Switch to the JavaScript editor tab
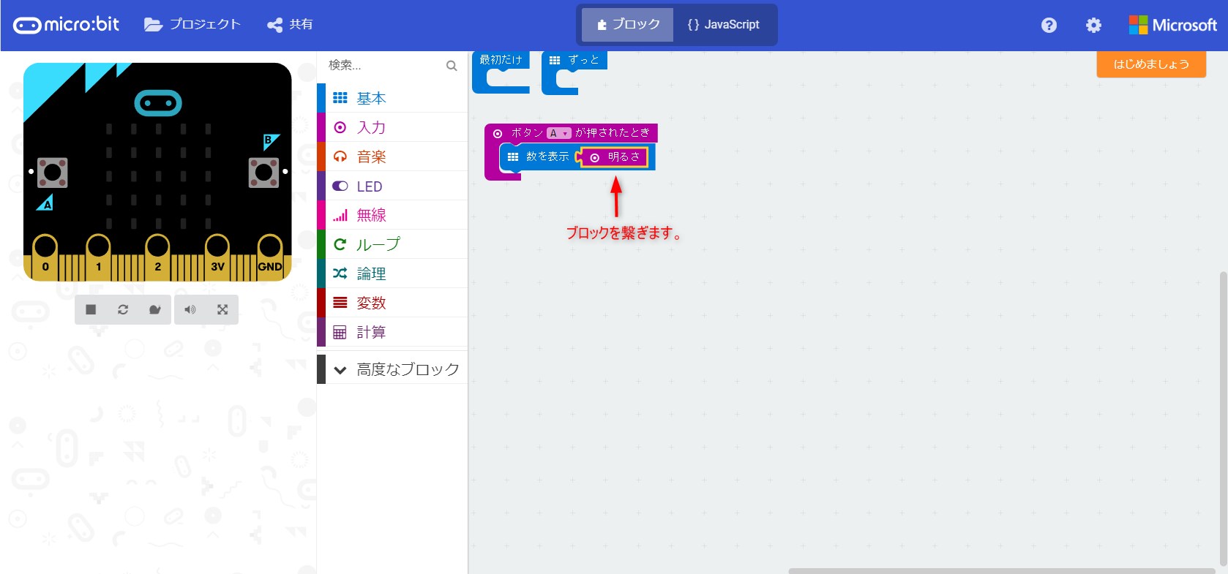Image resolution: width=1228 pixels, height=574 pixels. pyautogui.click(x=724, y=25)
